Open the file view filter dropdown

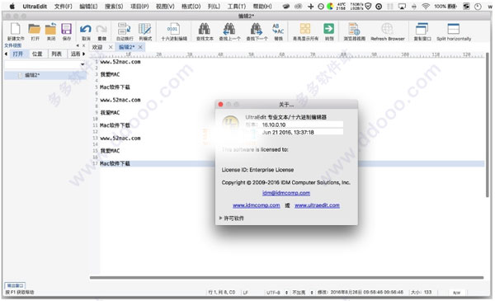click(x=82, y=64)
